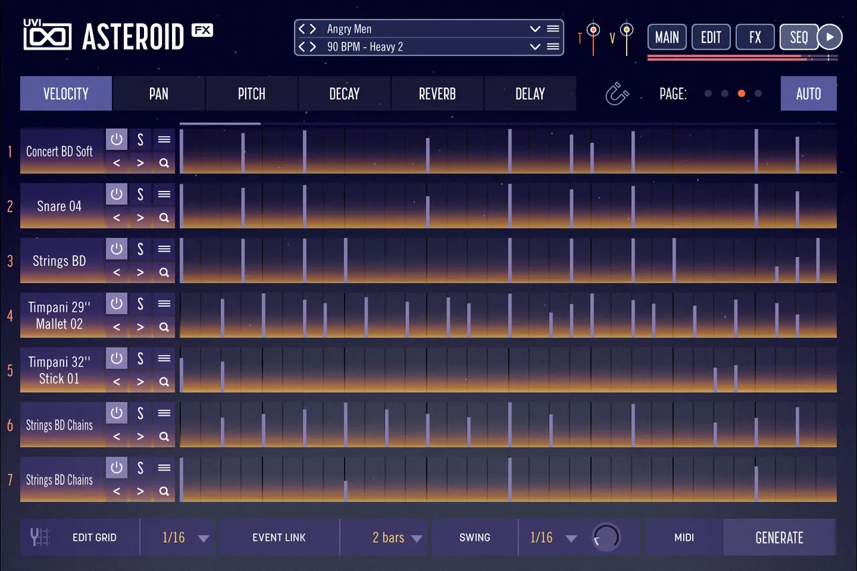Click the AUTO button
This screenshot has width=857, height=571.
pos(809,94)
